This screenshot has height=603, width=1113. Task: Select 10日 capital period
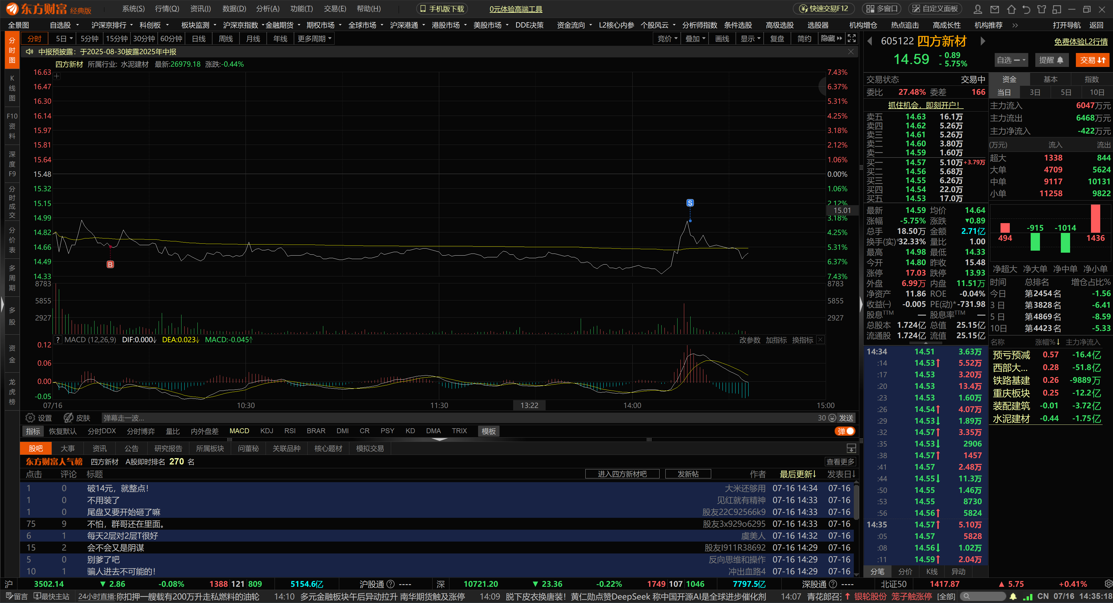(x=1096, y=92)
